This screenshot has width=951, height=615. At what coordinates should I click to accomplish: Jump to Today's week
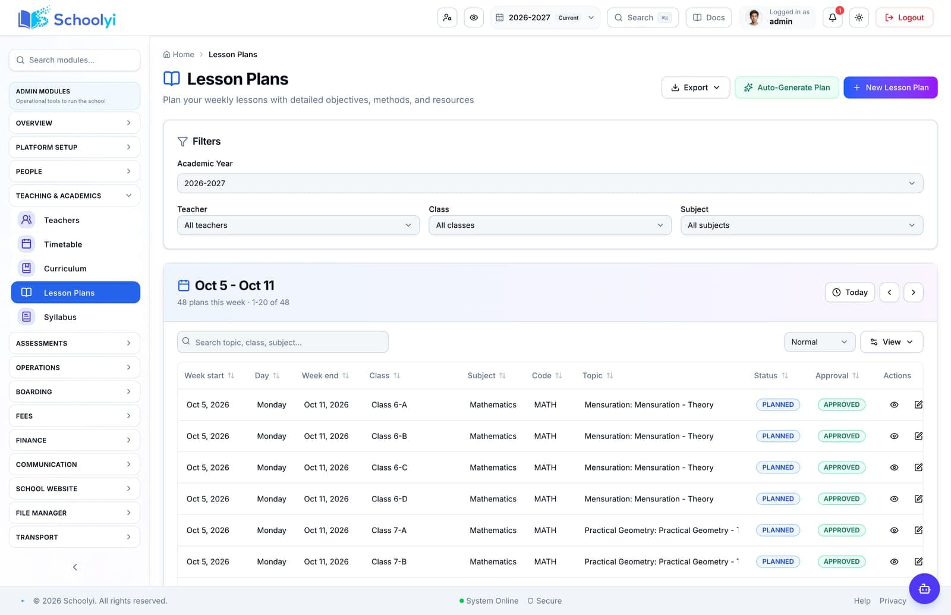(850, 292)
